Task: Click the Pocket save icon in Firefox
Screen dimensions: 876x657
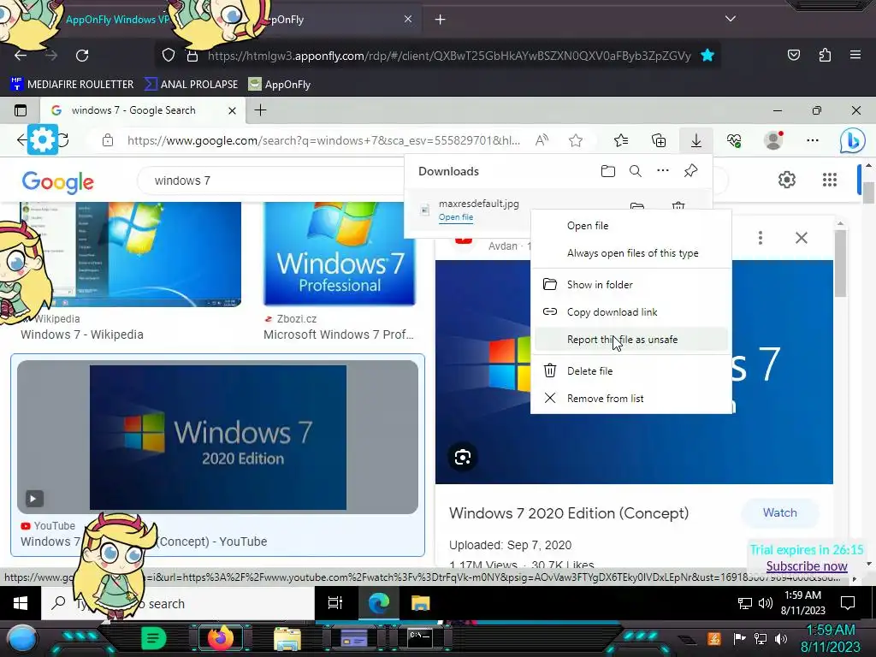Action: point(793,55)
